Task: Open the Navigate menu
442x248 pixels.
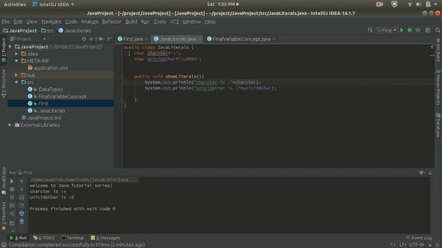Action: [51, 21]
